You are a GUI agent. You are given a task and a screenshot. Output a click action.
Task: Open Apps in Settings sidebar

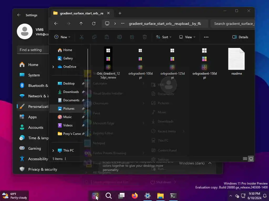click(x=33, y=117)
